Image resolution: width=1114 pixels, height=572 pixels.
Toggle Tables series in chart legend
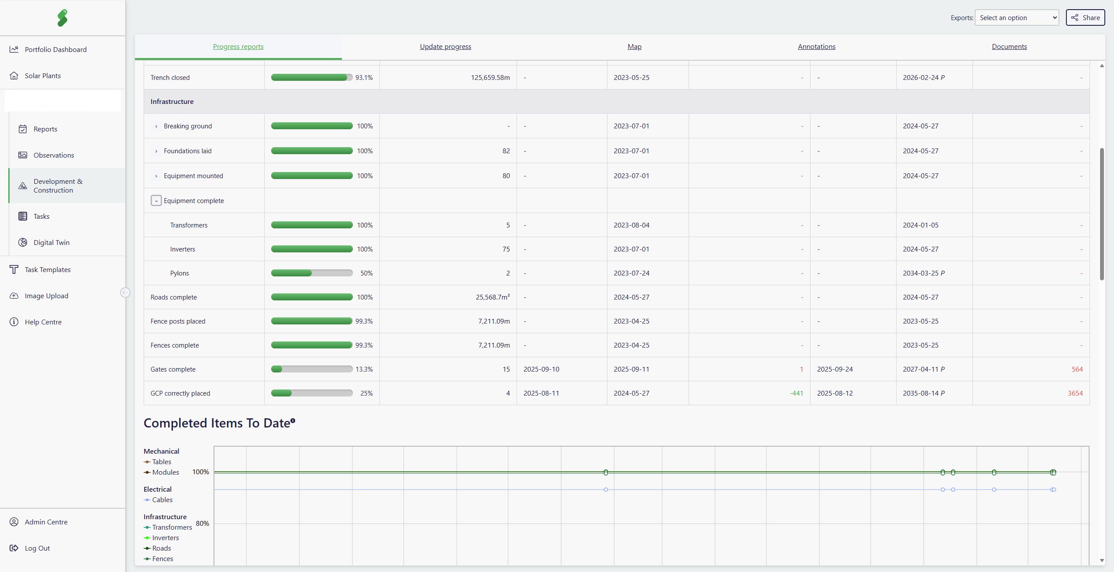tap(161, 462)
